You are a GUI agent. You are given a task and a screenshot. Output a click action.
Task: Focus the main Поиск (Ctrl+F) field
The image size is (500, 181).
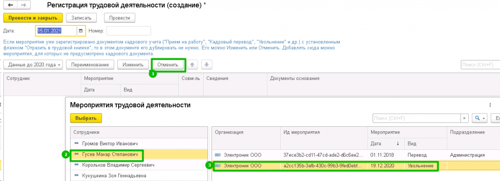(480, 65)
